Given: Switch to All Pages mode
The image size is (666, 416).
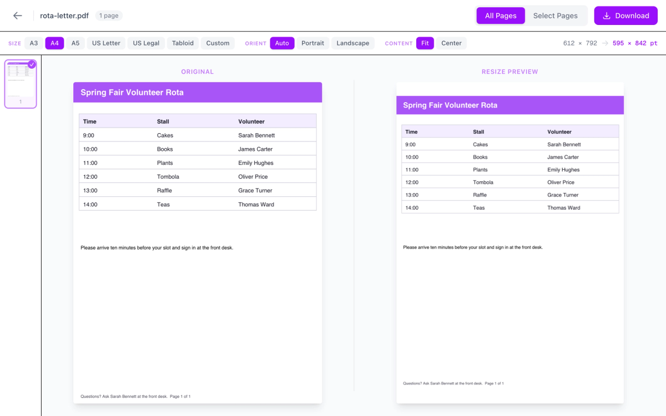Looking at the screenshot, I should point(501,16).
